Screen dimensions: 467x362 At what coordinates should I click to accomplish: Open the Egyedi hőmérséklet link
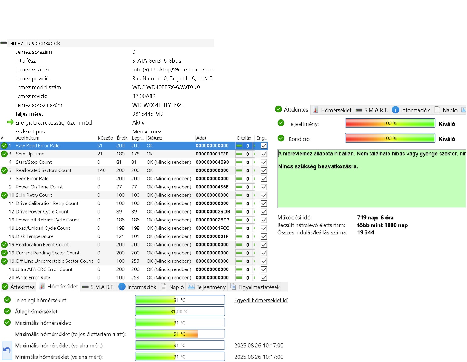tap(261, 300)
